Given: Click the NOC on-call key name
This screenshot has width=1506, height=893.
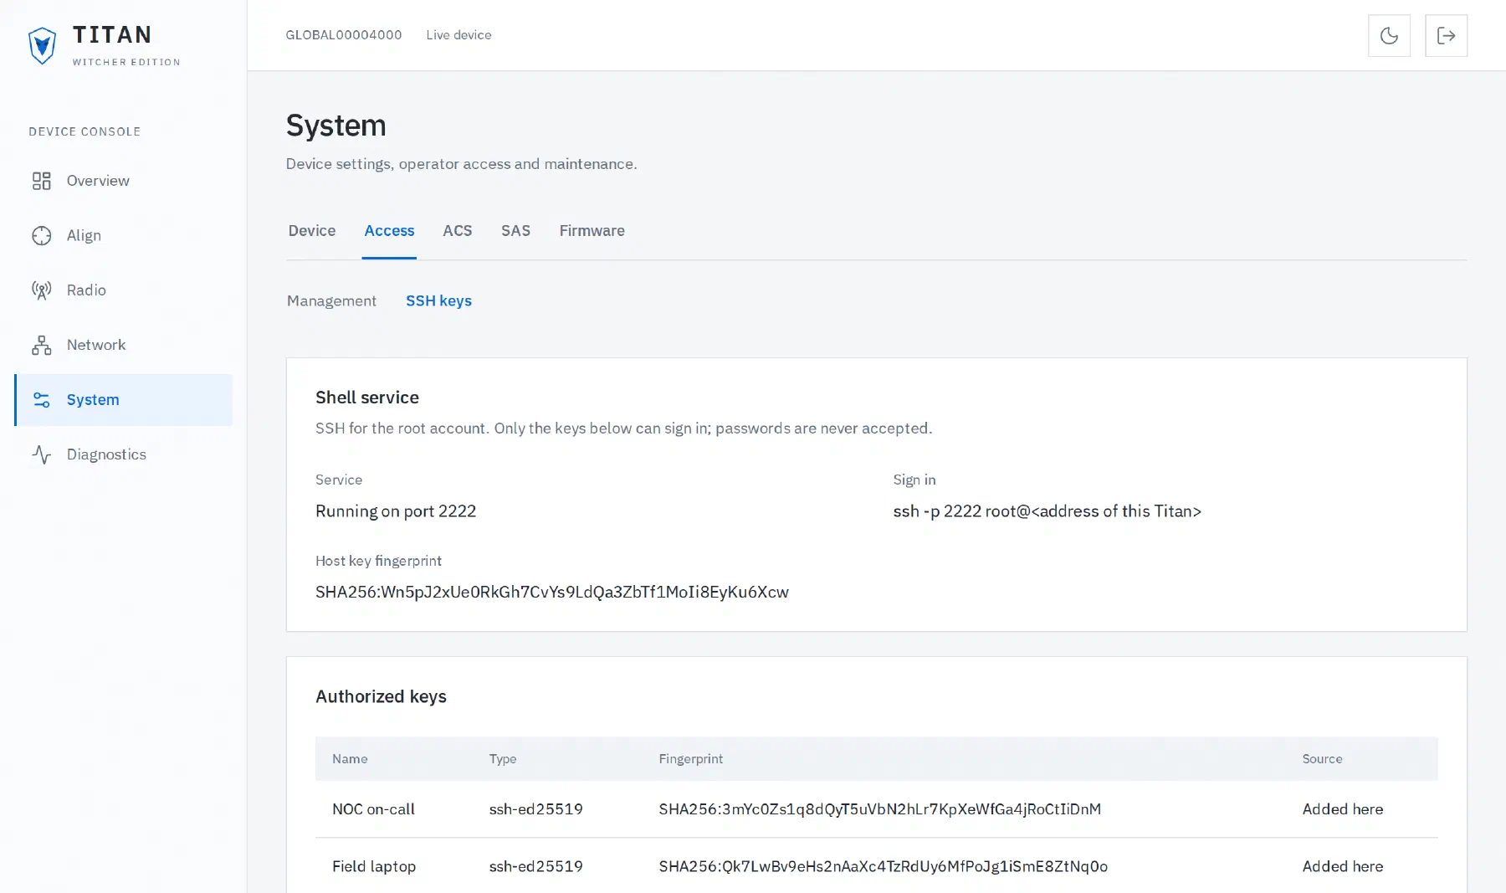Looking at the screenshot, I should point(373,809).
